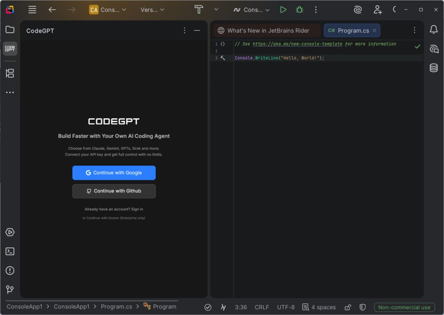The image size is (444, 315).
Task: Click the hammer action icon on line 3
Action: click(223, 58)
